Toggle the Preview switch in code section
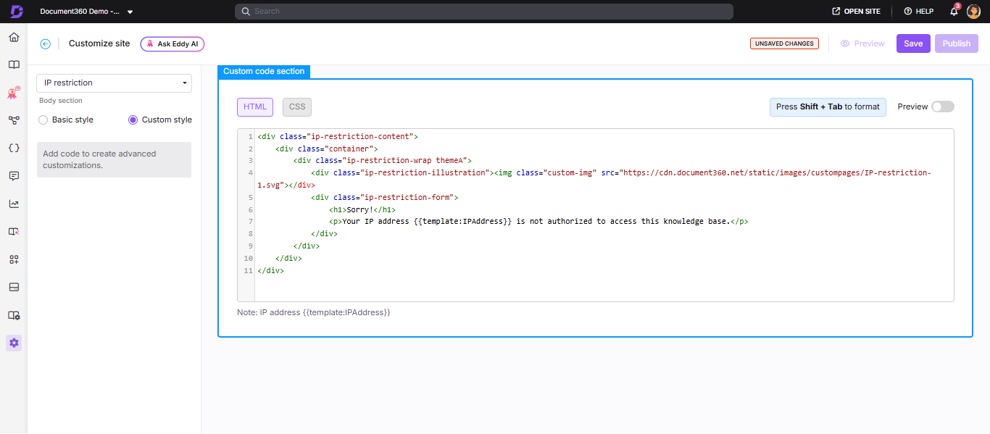990x434 pixels. [x=943, y=107]
